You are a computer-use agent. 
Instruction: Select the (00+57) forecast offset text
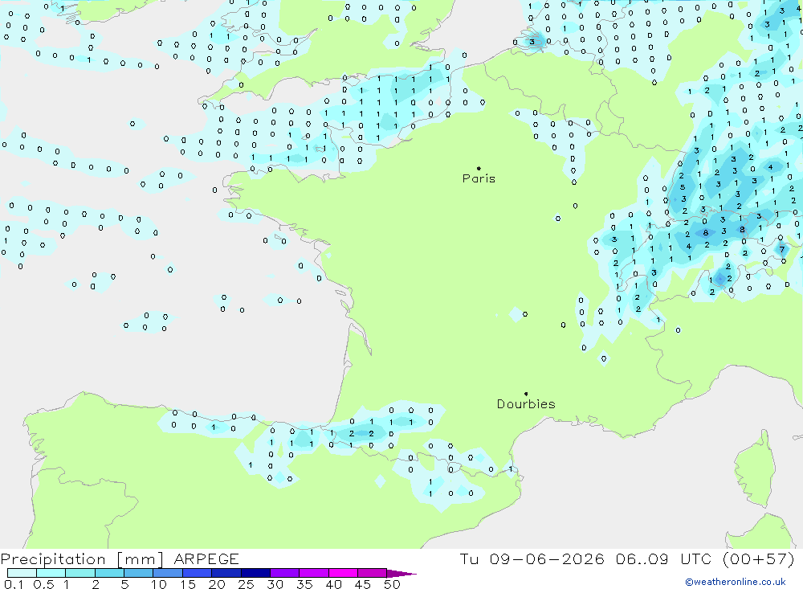click(759, 559)
